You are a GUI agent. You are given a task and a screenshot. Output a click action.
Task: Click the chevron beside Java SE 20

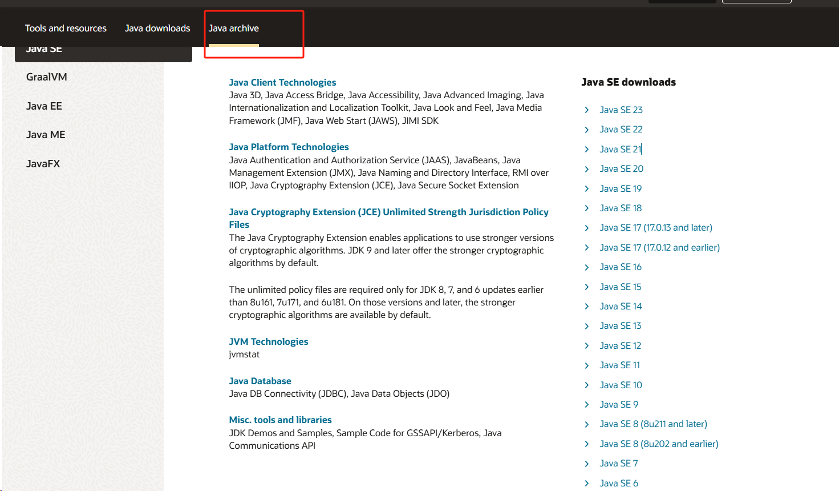(587, 169)
